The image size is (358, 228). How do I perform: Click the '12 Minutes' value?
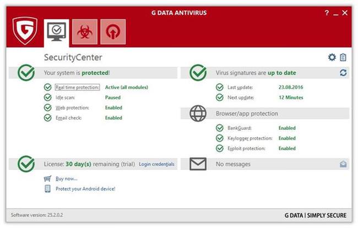pos(291,97)
